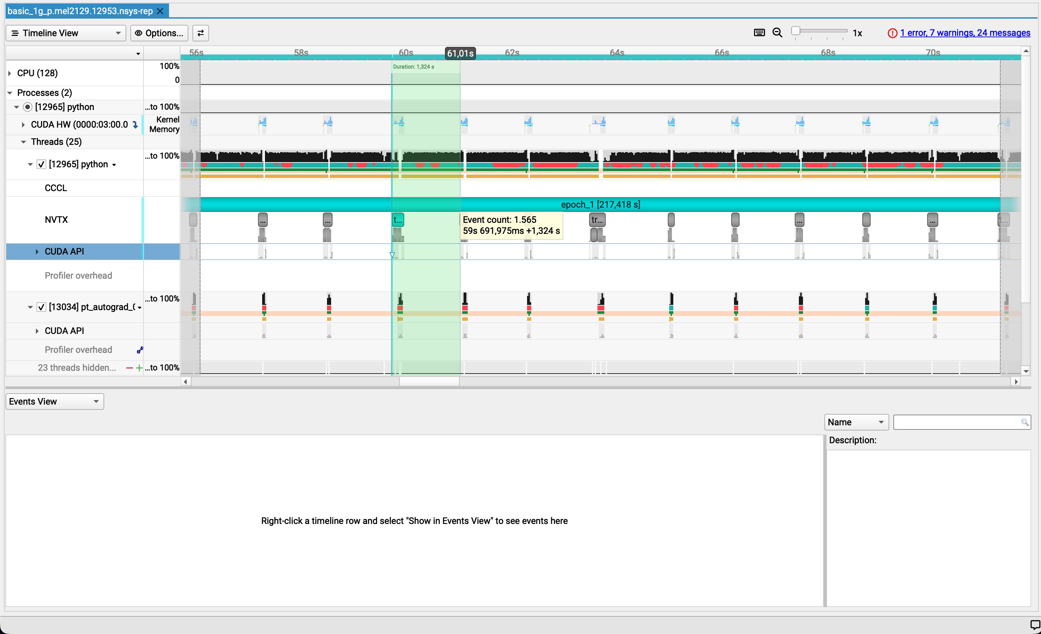Click the zoom out magnifier icon
Image resolution: width=1041 pixels, height=634 pixels.
777,32
